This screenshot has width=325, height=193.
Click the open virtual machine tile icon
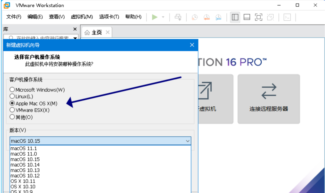click(205, 91)
